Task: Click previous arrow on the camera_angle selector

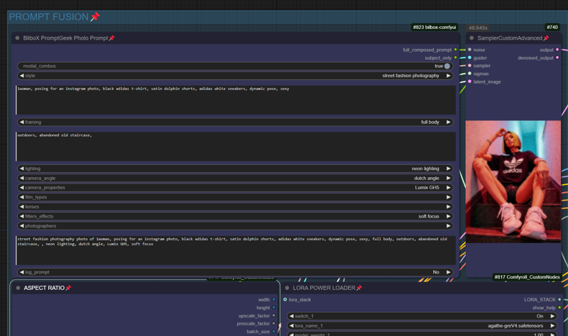Action: click(21, 179)
